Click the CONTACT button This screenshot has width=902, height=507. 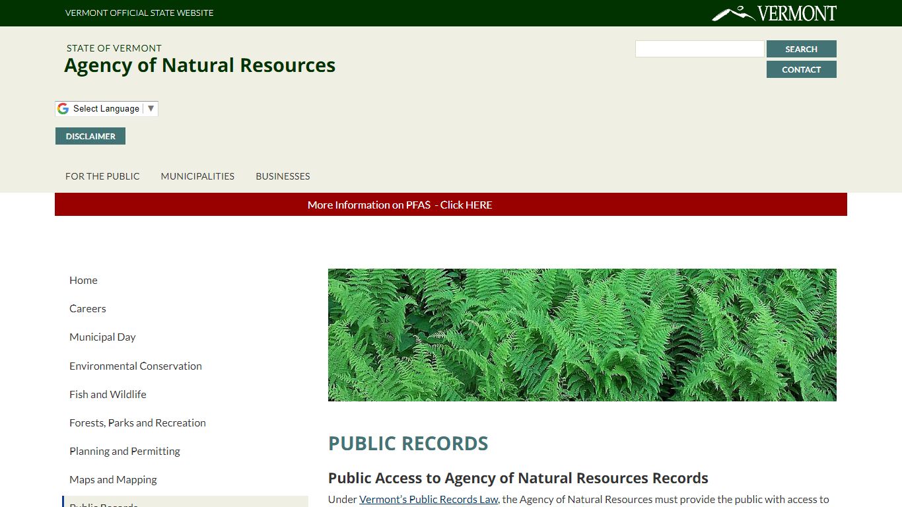tap(801, 69)
